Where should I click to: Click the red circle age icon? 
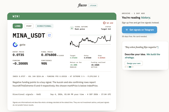click(104, 23)
